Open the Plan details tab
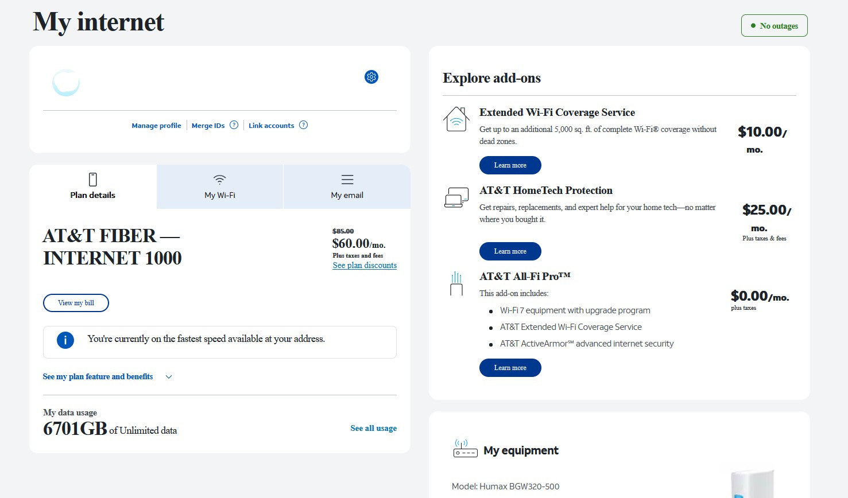 (93, 186)
